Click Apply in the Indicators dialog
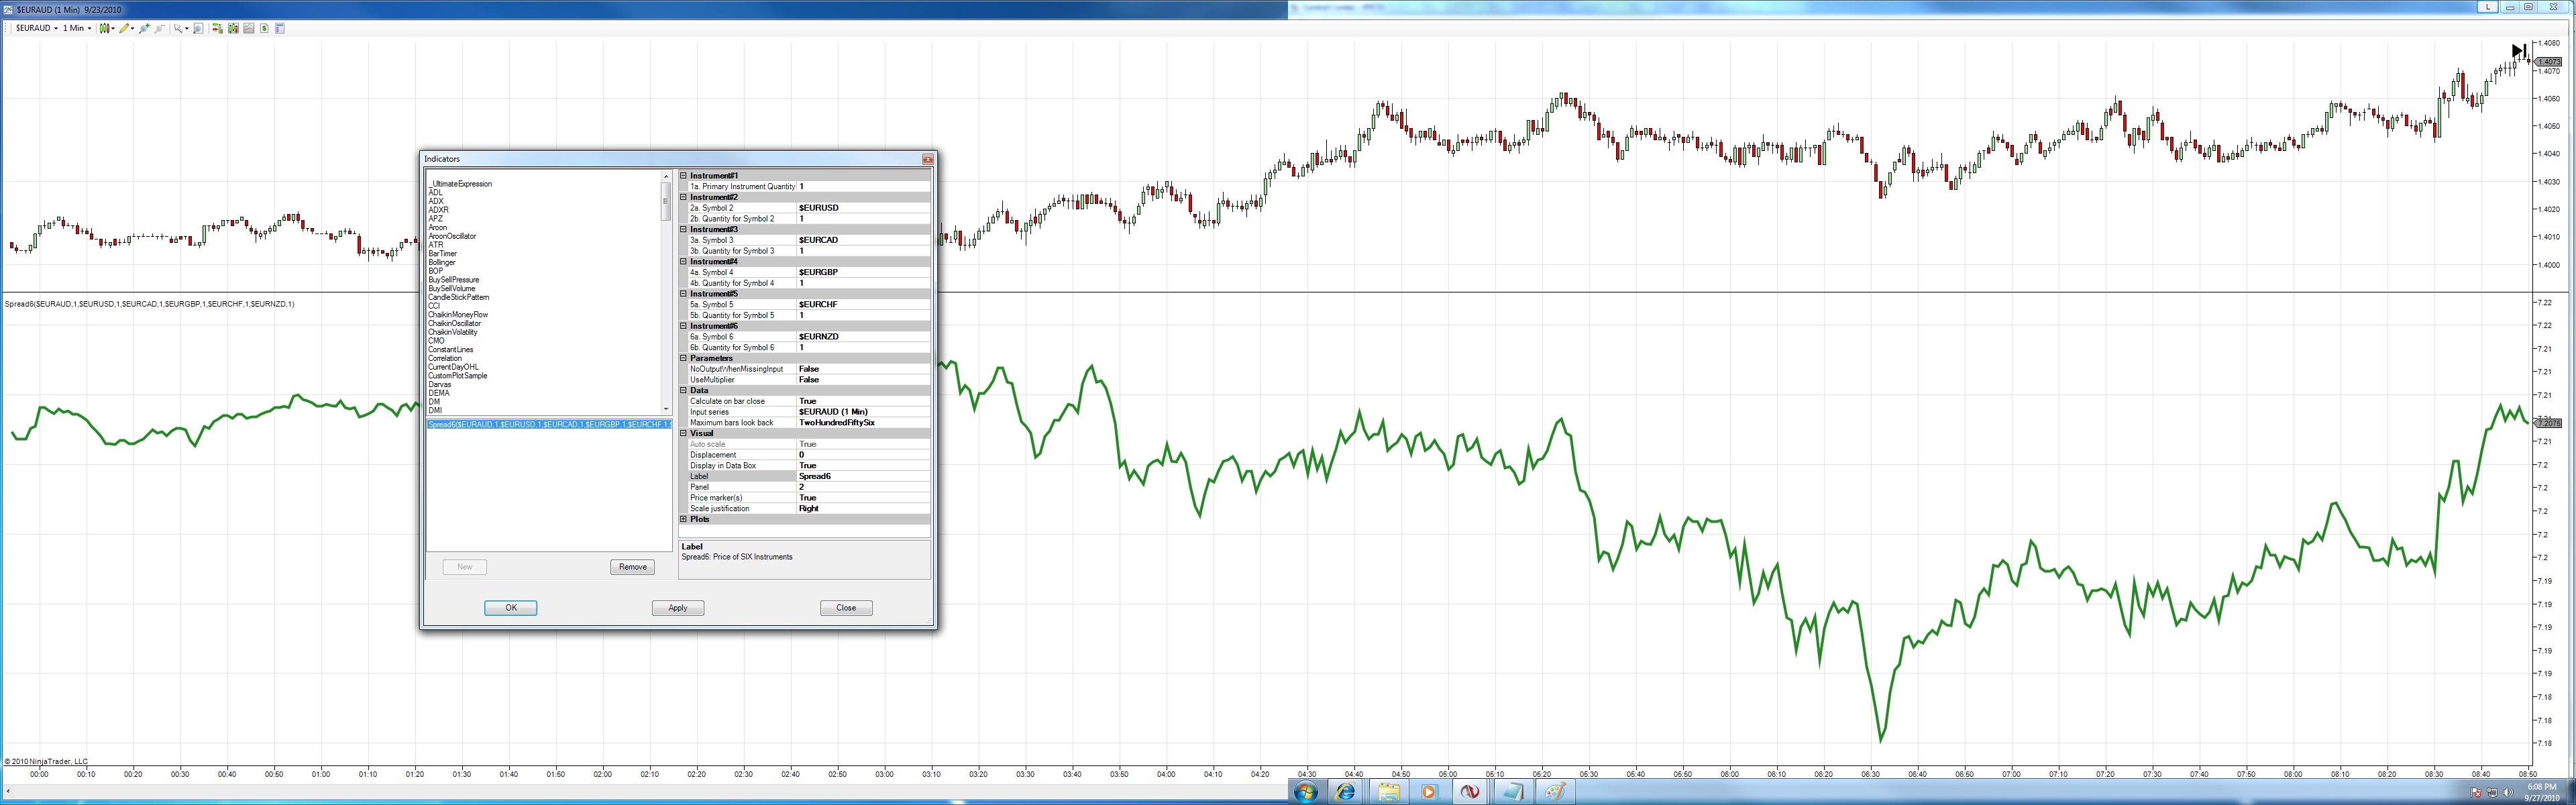Image resolution: width=2576 pixels, height=805 pixels. [x=678, y=608]
